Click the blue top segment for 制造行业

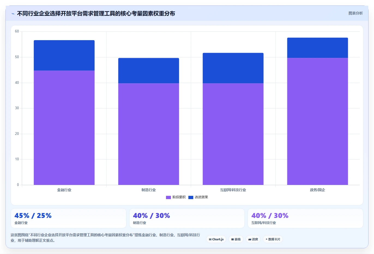point(149,70)
